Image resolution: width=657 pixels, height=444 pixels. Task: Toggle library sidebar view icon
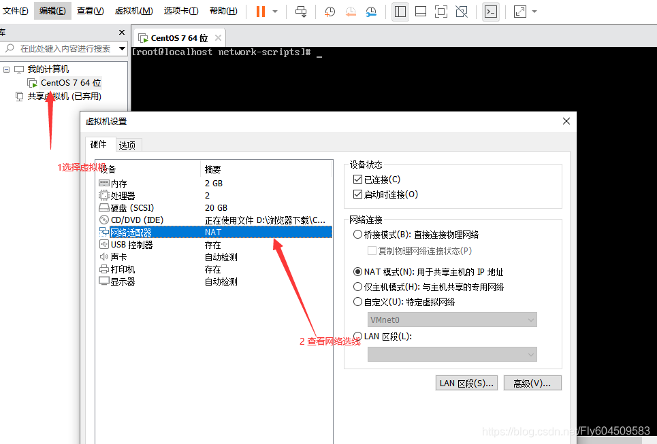tap(400, 12)
